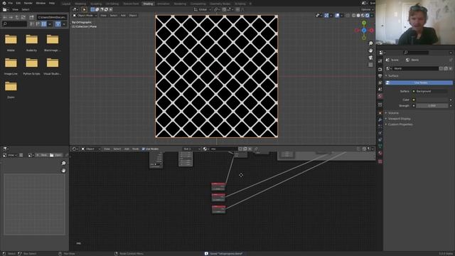Open the viewport Add menu
This screenshot has height=256, width=455.
[123, 16]
